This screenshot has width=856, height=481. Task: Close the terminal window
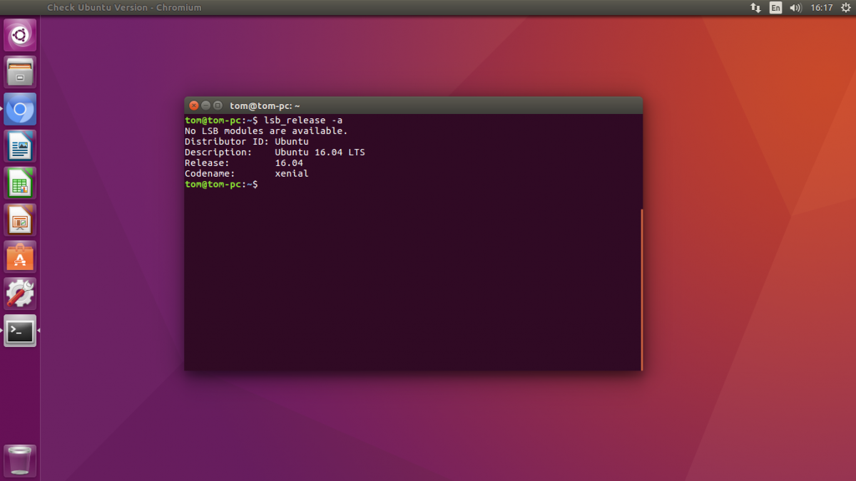194,105
